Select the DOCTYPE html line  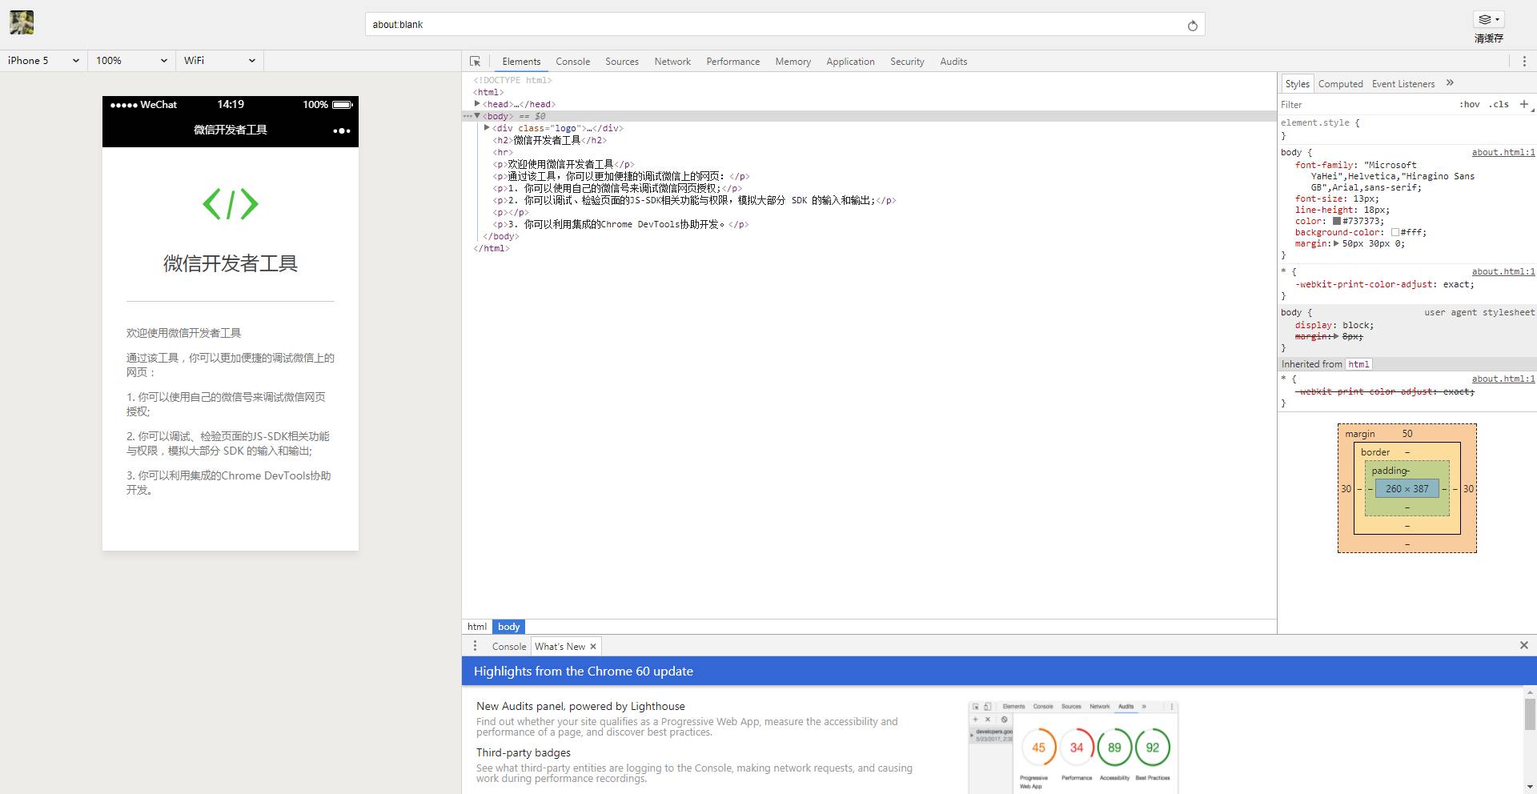click(512, 80)
